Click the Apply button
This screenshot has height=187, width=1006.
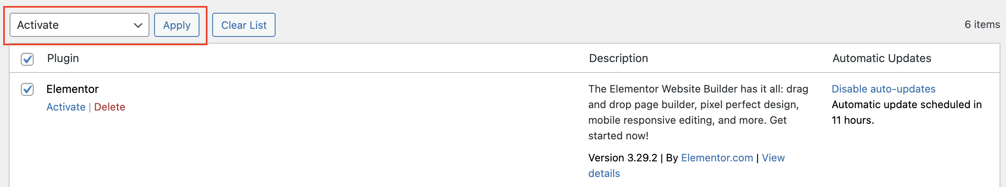pos(177,25)
